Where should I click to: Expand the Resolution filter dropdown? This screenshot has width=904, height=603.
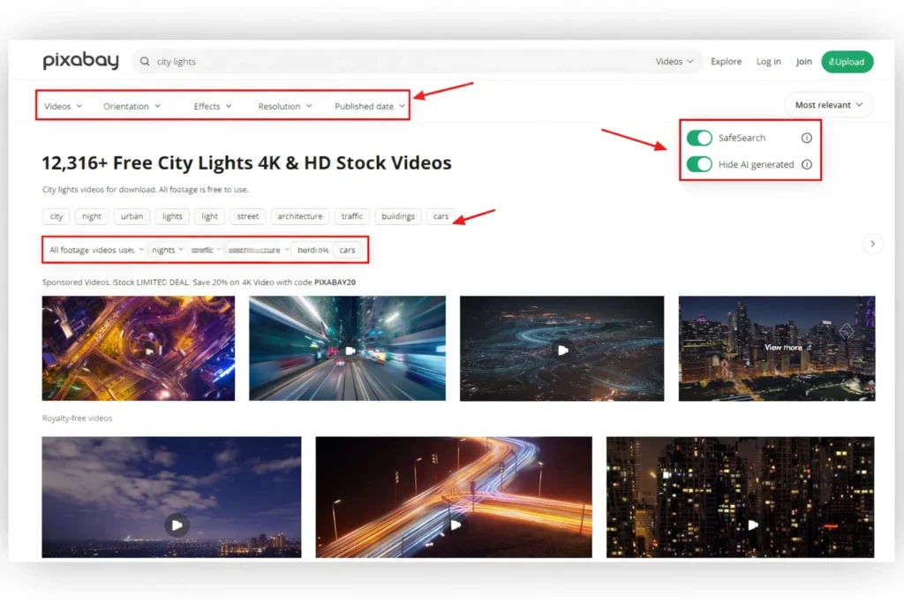[x=284, y=106]
